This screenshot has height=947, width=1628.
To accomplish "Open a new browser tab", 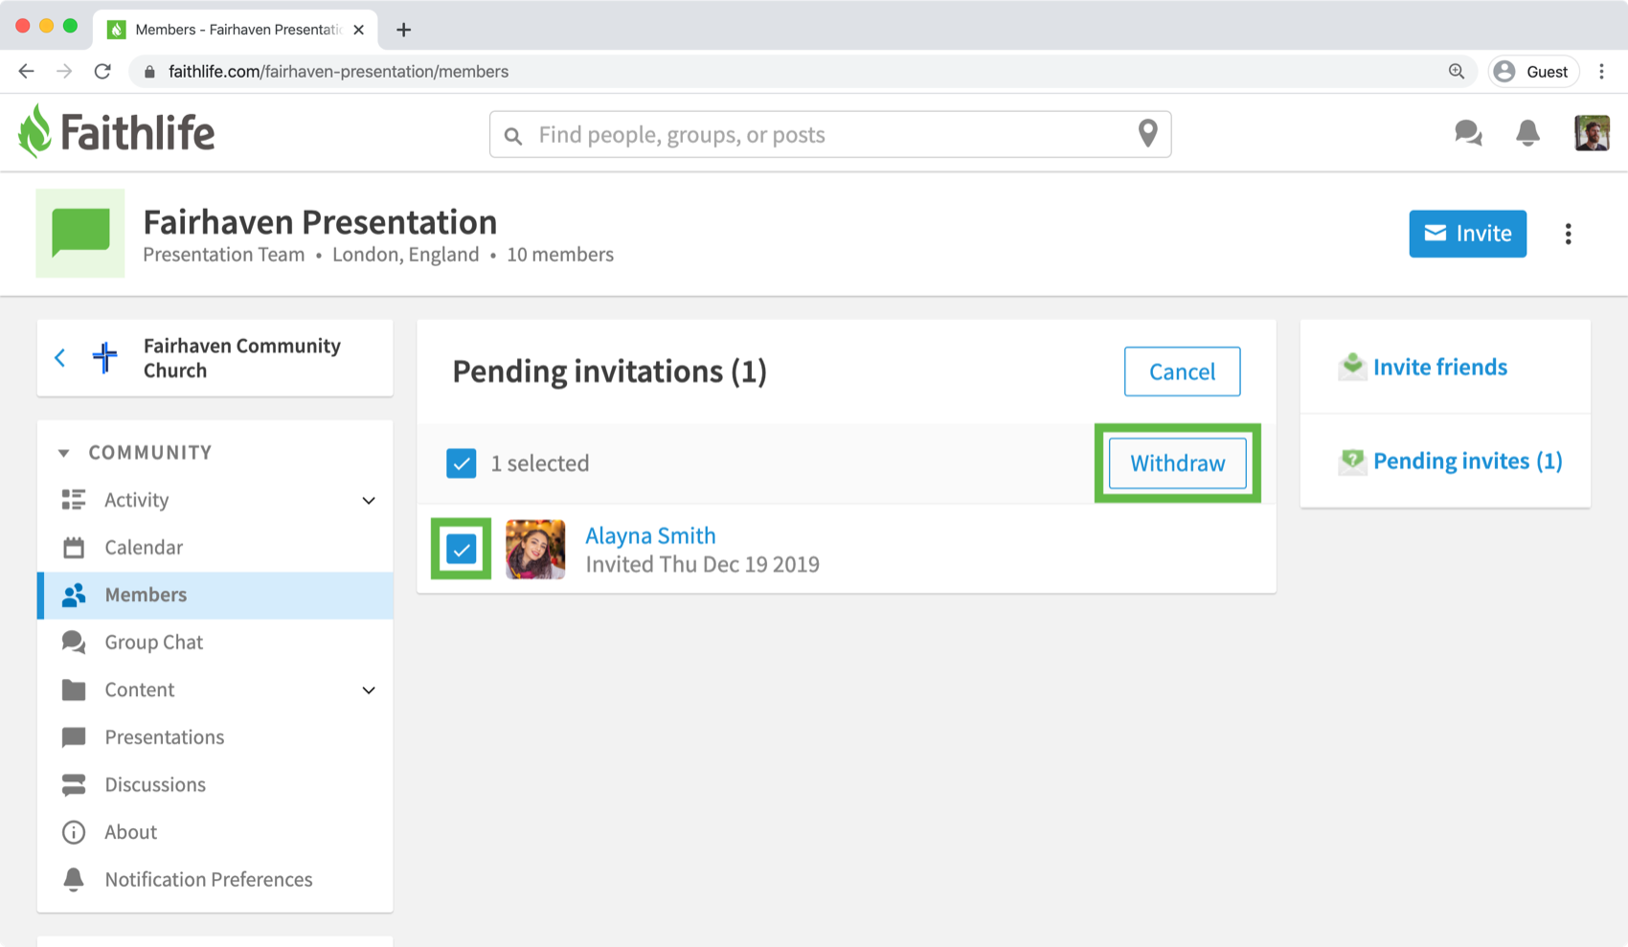I will (404, 30).
